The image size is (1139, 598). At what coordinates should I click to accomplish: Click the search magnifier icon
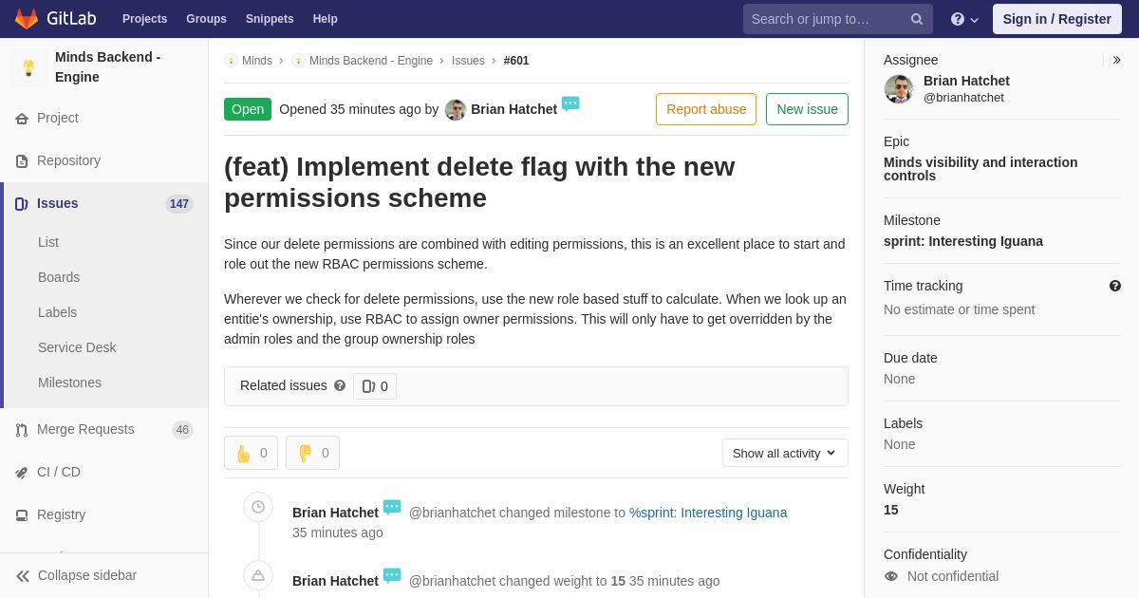click(x=916, y=19)
